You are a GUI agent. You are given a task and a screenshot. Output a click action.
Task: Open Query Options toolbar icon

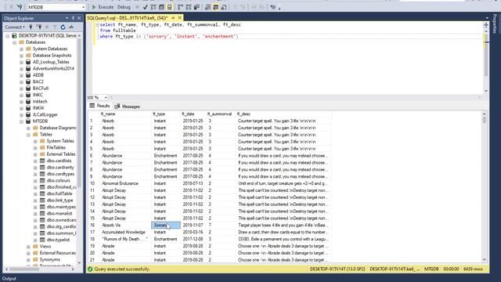coord(162,7)
